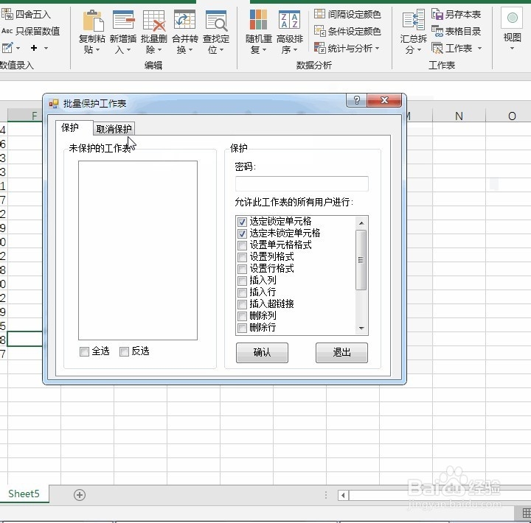Image resolution: width=531 pixels, height=523 pixels.
Task: Close the 批量保护工作表 dialog
Action: coord(384,100)
